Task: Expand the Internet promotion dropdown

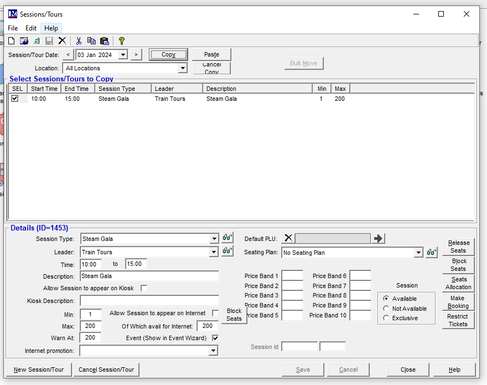Action: point(213,351)
